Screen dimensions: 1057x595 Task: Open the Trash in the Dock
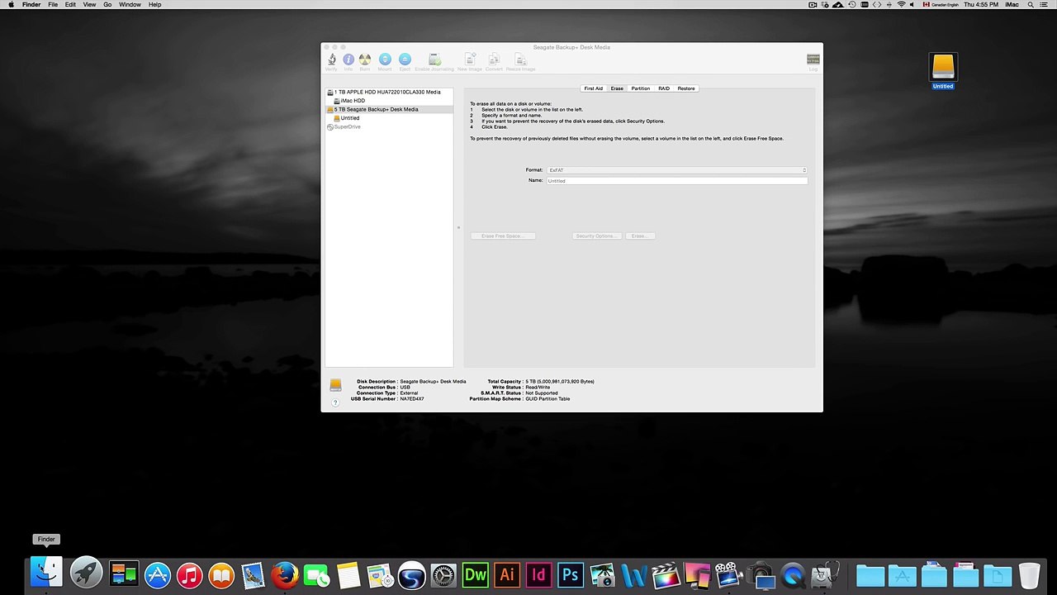click(1029, 574)
